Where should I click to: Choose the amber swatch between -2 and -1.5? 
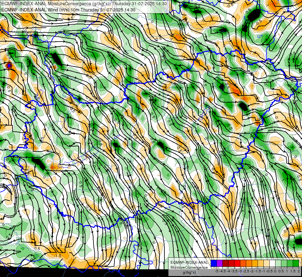255,263
